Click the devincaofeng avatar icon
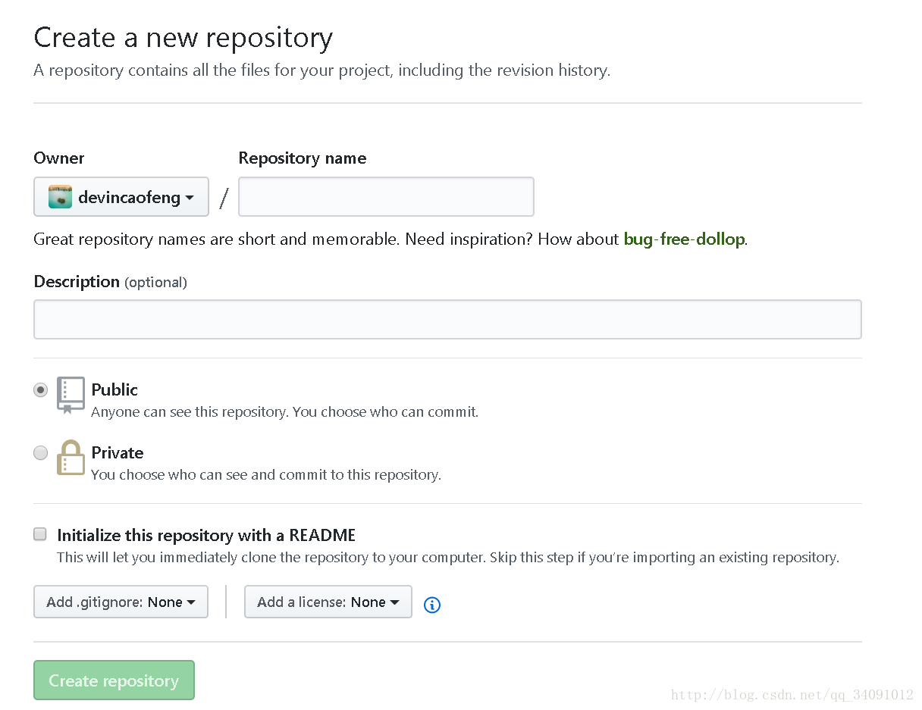 coord(60,197)
